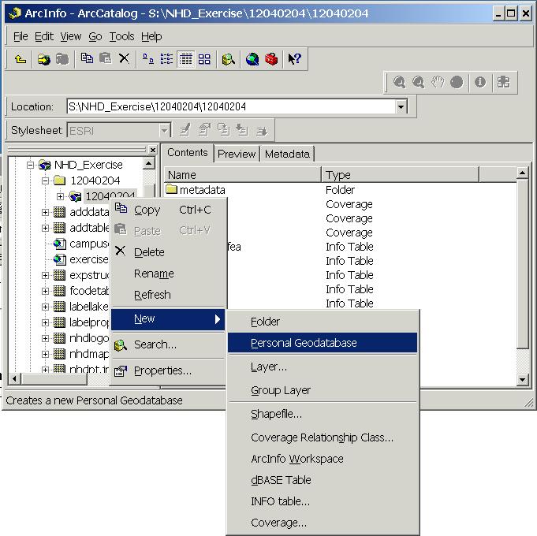
Task: Launch ArcMap from the globe icon
Action: [252, 59]
